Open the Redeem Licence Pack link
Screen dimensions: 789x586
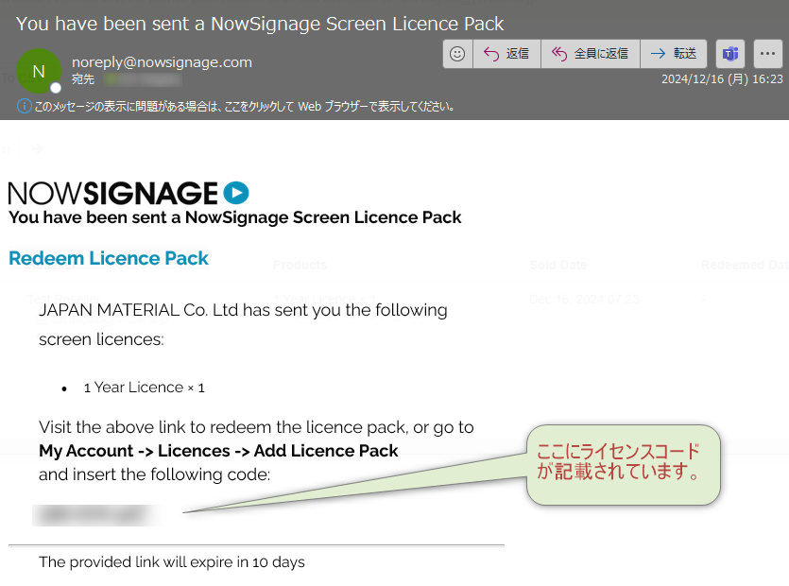pos(108,258)
